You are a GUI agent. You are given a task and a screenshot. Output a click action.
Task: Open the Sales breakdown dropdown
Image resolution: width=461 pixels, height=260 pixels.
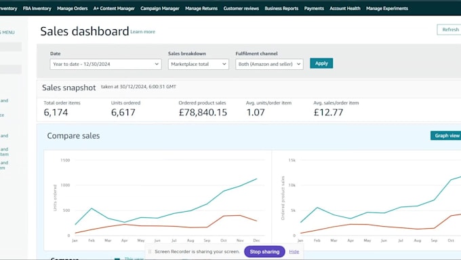pyautogui.click(x=199, y=64)
